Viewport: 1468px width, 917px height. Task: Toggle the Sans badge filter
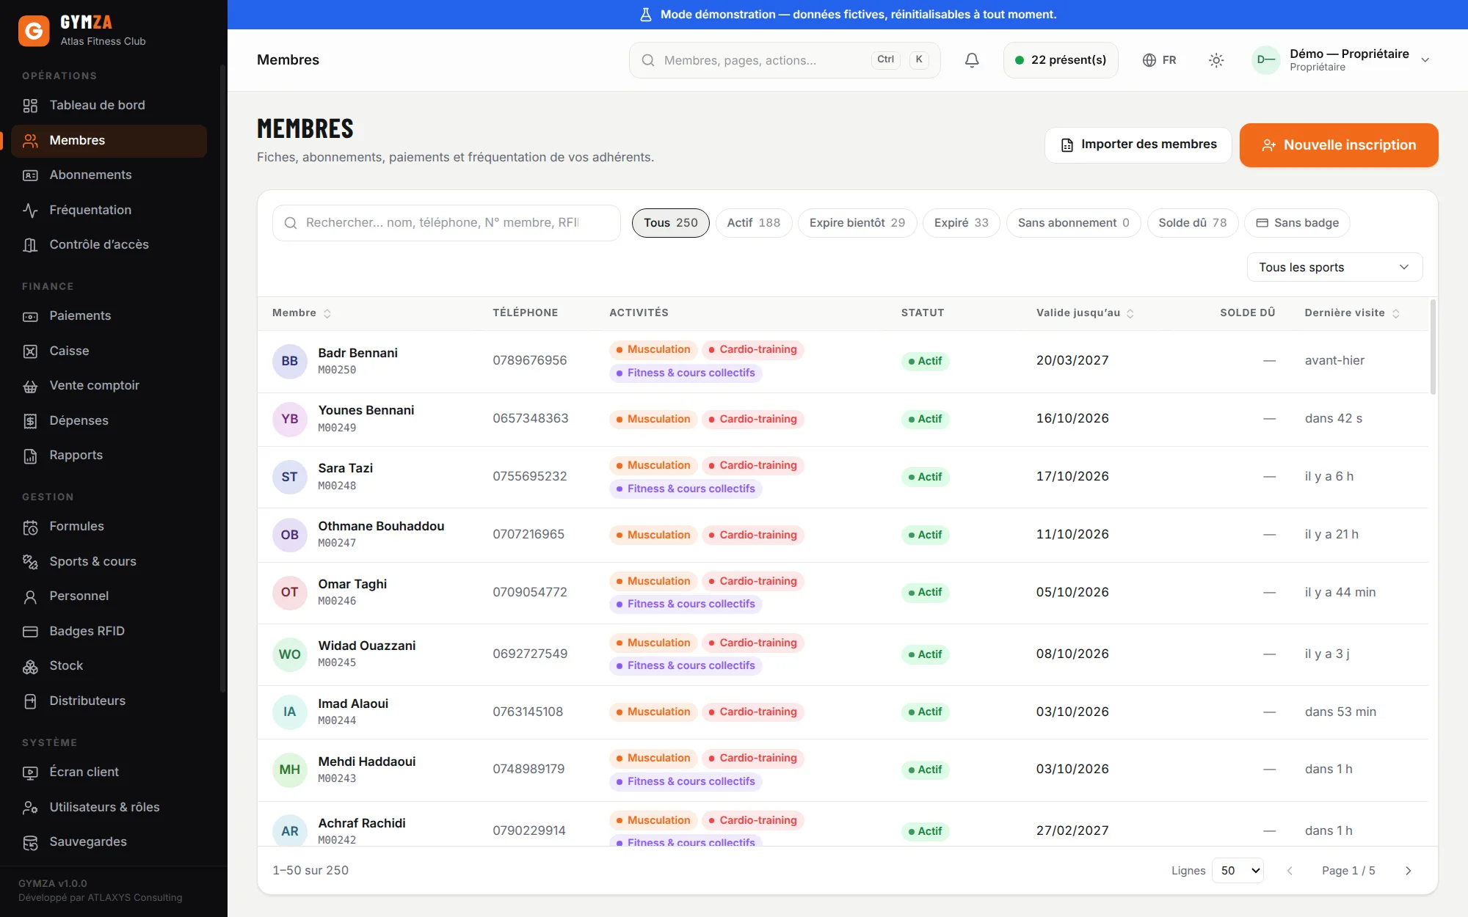pyautogui.click(x=1297, y=223)
